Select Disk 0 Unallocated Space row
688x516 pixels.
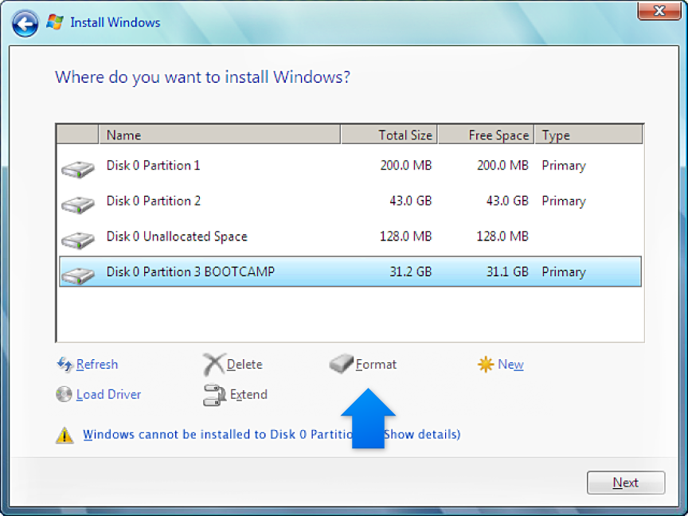pos(350,236)
